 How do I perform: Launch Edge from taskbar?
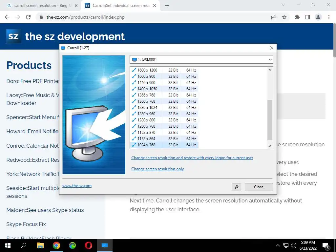(73, 245)
